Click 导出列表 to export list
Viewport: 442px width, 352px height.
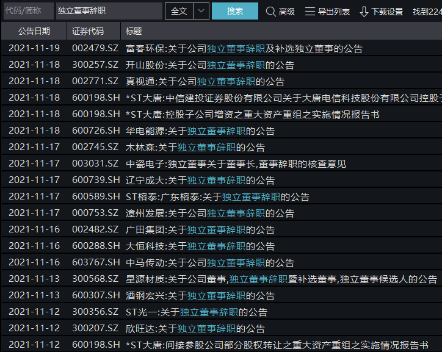coord(334,12)
